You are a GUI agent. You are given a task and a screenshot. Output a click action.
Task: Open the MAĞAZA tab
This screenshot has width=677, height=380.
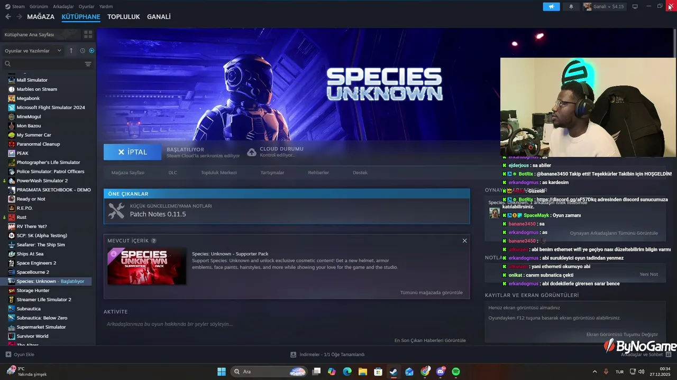tap(41, 17)
